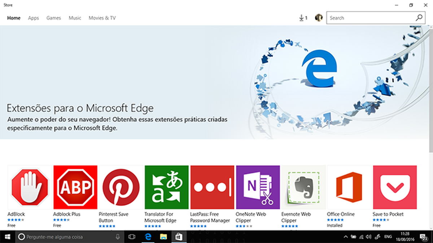
Task: Select the OneNote Web Clipper extension
Action: click(258, 187)
